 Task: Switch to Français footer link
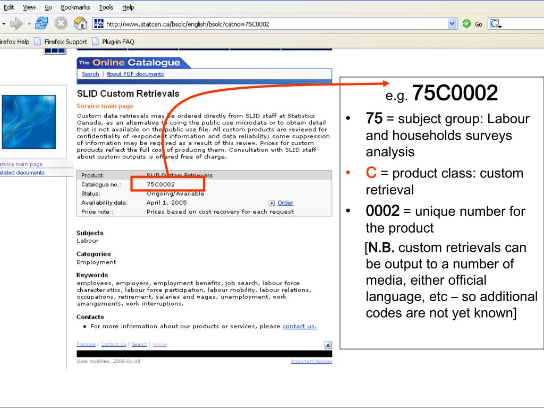click(x=86, y=344)
